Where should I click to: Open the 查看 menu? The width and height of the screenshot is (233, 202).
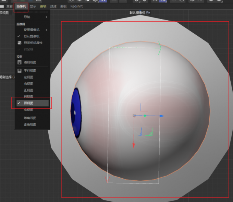[x=10, y=7]
